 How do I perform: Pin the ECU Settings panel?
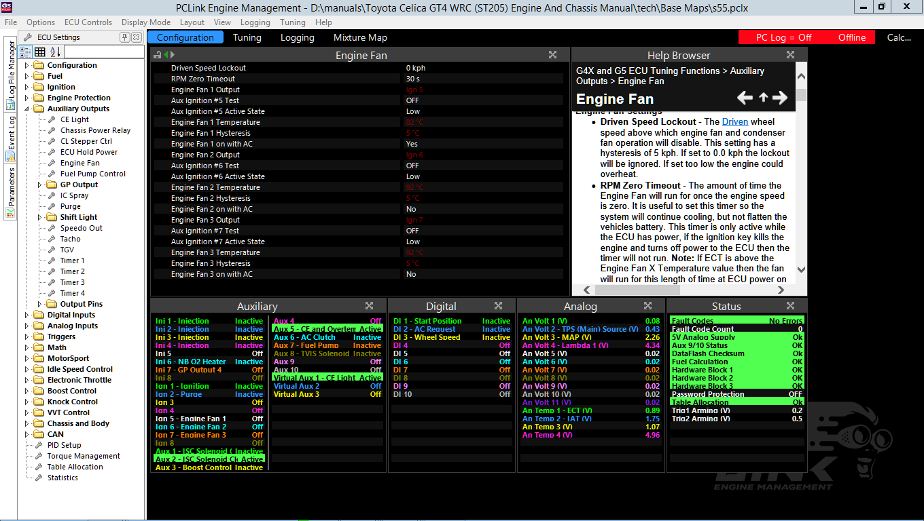click(x=125, y=37)
